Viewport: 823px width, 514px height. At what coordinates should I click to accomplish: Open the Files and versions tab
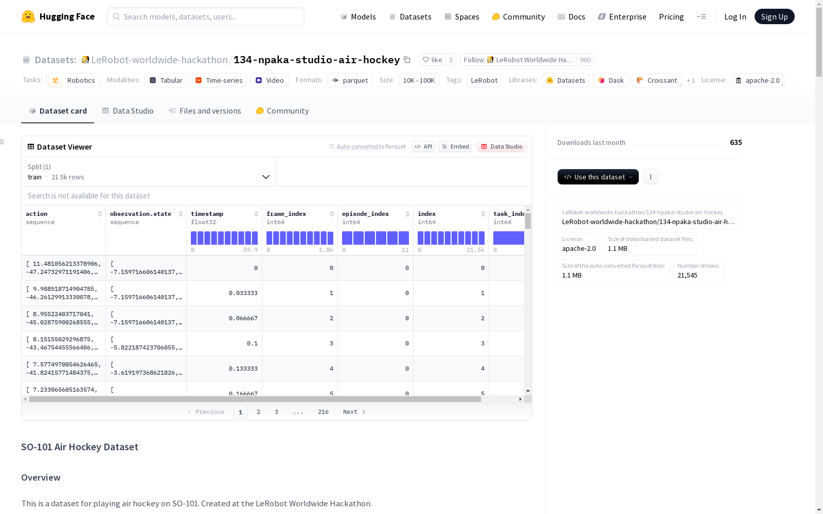(205, 111)
